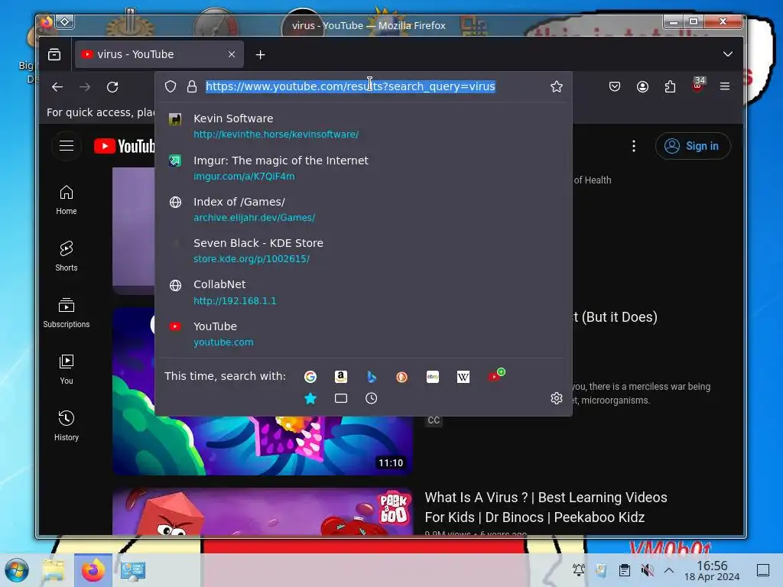Open YouTube settings three-dot menu
The image size is (783, 587).
point(634,146)
